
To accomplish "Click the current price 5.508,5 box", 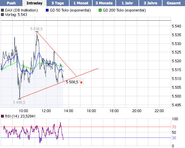I will pos(74,82).
